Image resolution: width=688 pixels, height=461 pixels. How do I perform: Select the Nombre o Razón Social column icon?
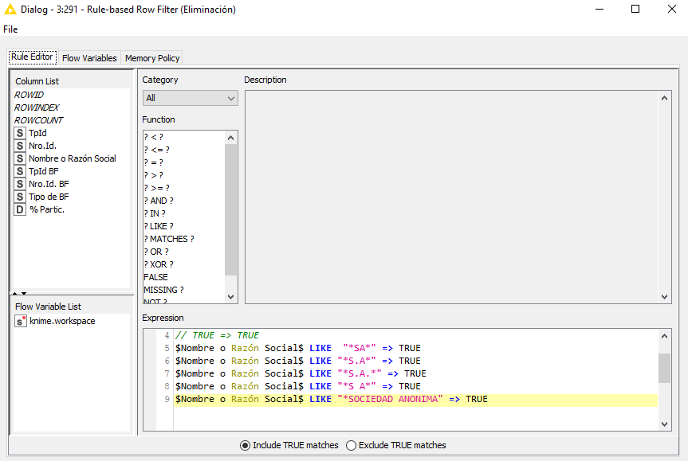20,158
